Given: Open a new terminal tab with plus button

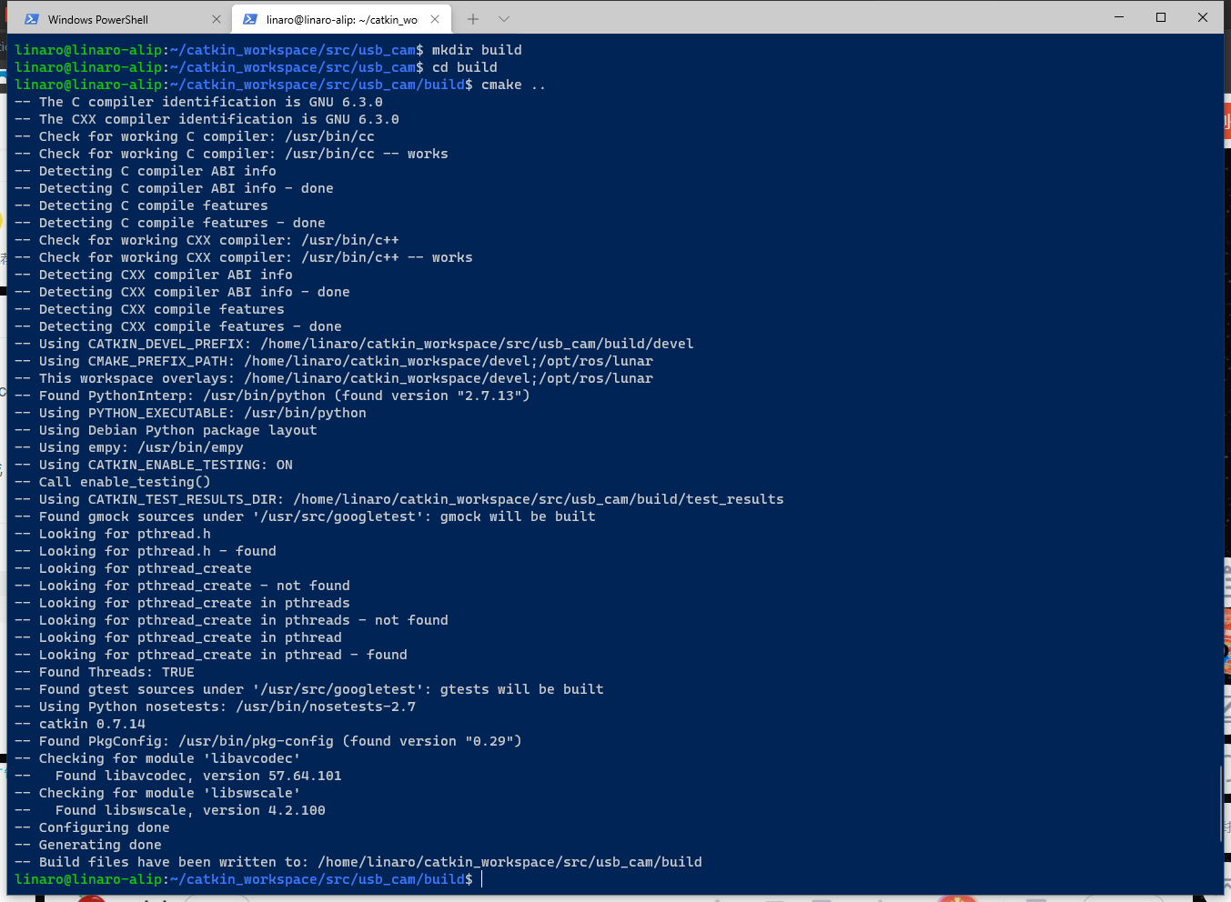Looking at the screenshot, I should pos(473,19).
